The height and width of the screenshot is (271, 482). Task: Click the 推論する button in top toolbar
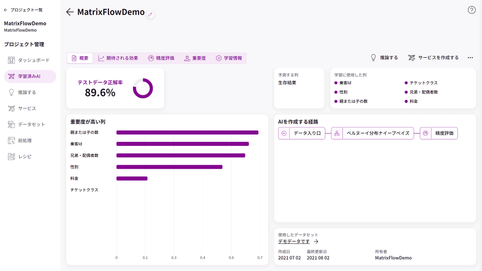(x=384, y=57)
